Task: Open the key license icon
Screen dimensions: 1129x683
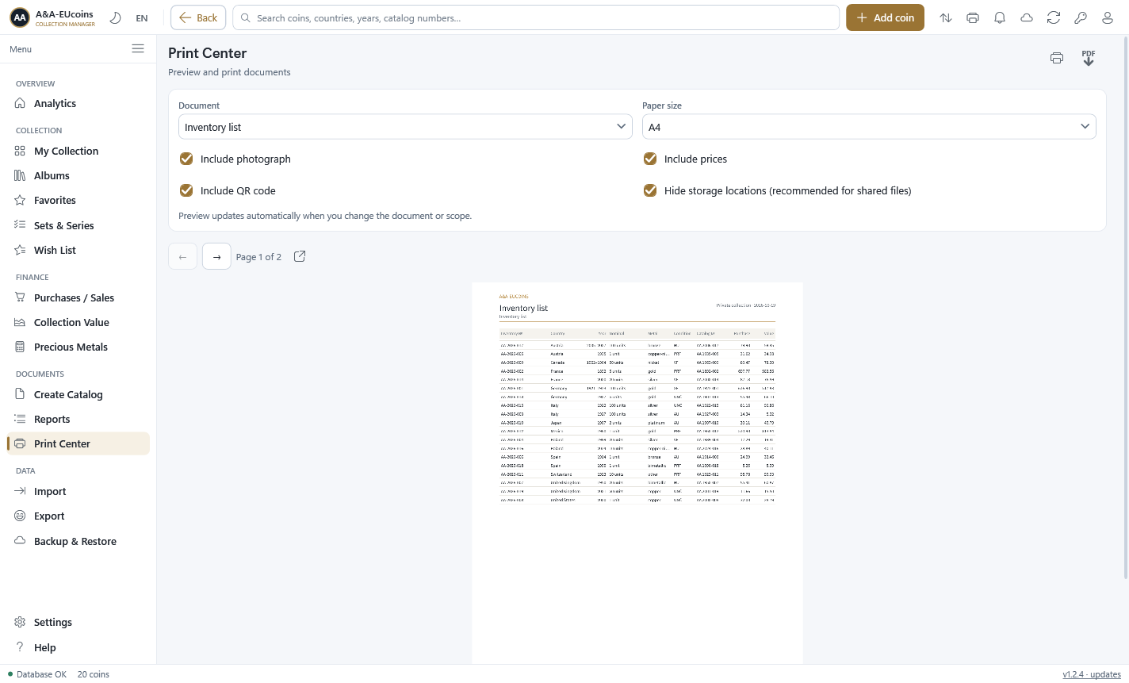Action: click(1081, 17)
